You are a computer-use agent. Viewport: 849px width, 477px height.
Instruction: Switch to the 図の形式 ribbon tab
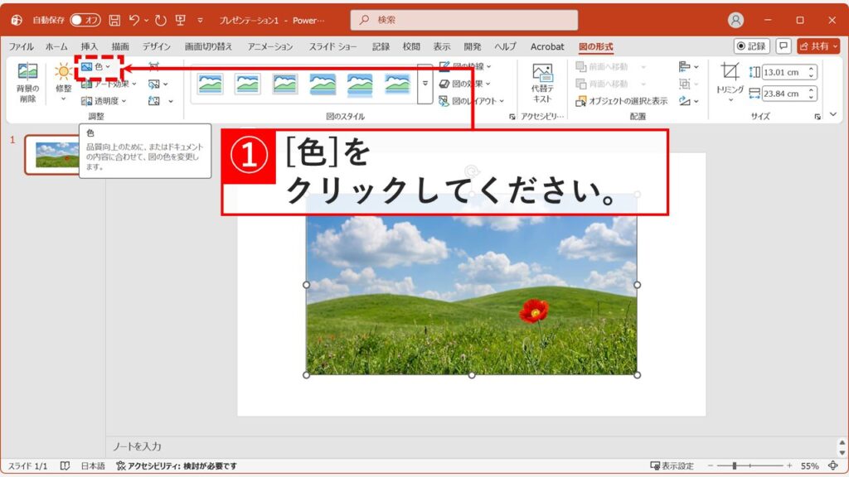pos(597,47)
